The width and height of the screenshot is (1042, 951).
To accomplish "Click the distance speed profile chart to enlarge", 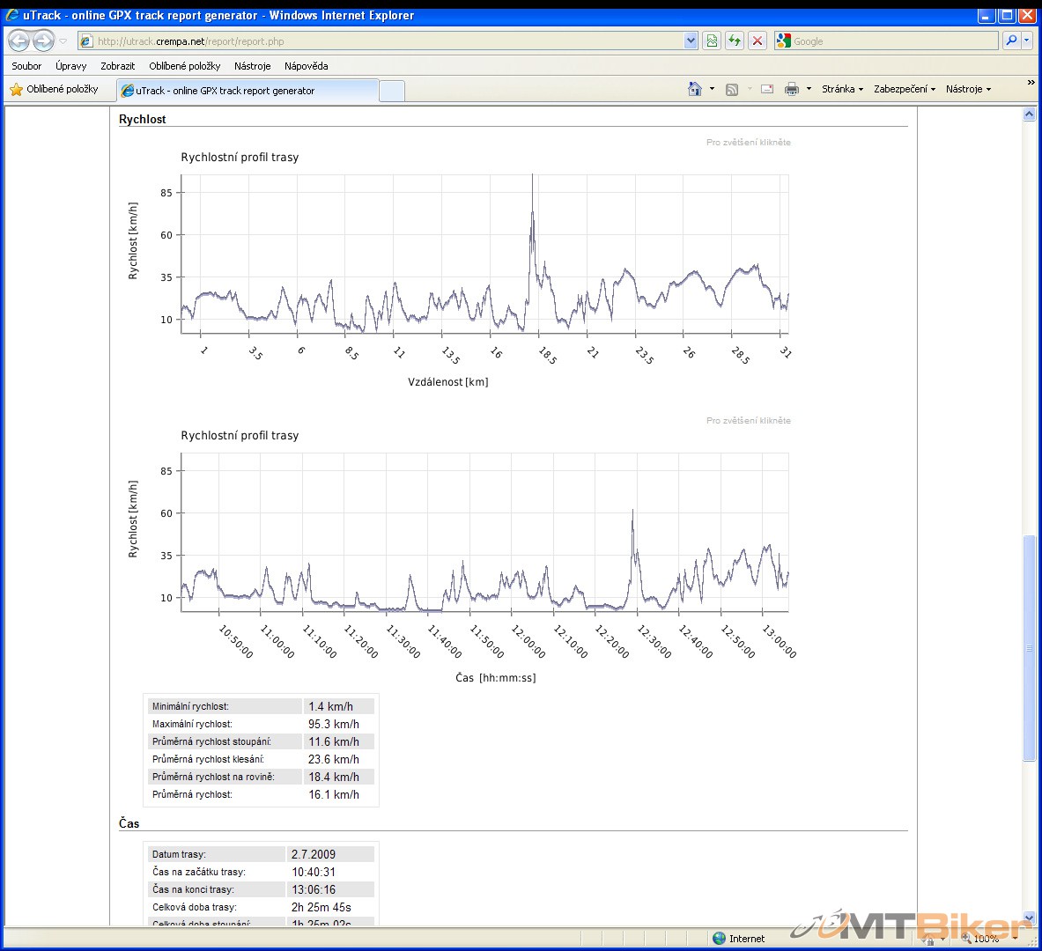I will (x=484, y=255).
